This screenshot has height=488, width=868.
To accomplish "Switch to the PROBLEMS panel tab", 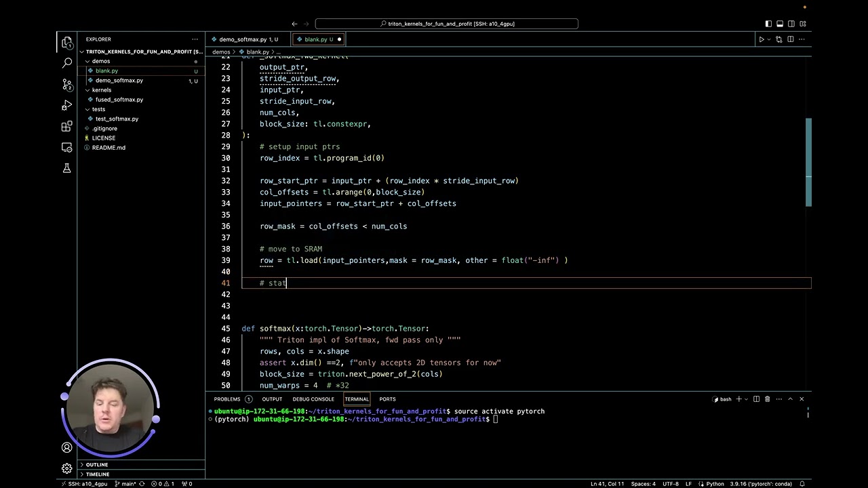I will point(233,399).
